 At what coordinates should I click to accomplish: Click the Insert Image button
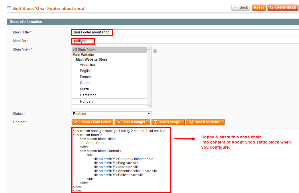pos(168,122)
